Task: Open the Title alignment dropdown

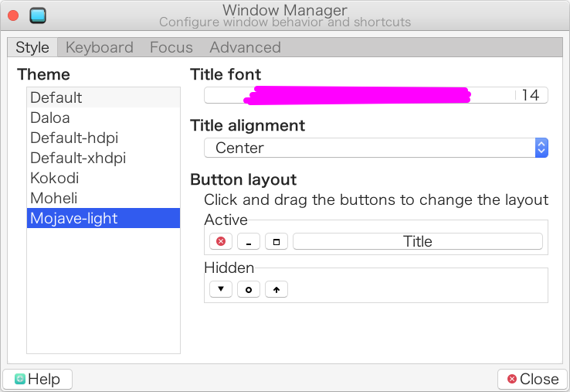Action: click(376, 148)
